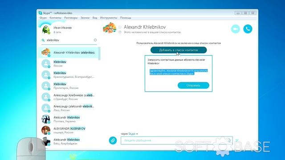Click the Добавить в список контактов button

[179, 50]
